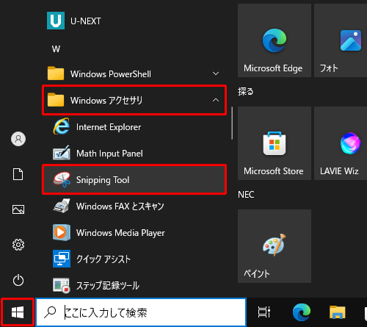Open the LAVIE Wiz tile
Screen dimensions: 367x327
341,143
